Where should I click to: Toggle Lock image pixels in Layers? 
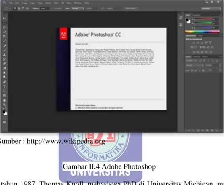(196, 70)
